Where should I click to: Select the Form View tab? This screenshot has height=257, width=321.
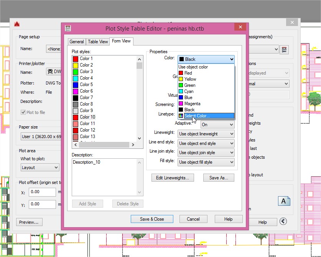coord(121,41)
